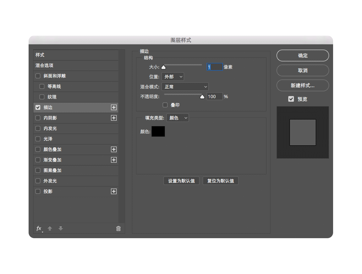This screenshot has width=362, height=274.
Task: Uncheck the 描边 checkbox
Action: (x=38, y=107)
